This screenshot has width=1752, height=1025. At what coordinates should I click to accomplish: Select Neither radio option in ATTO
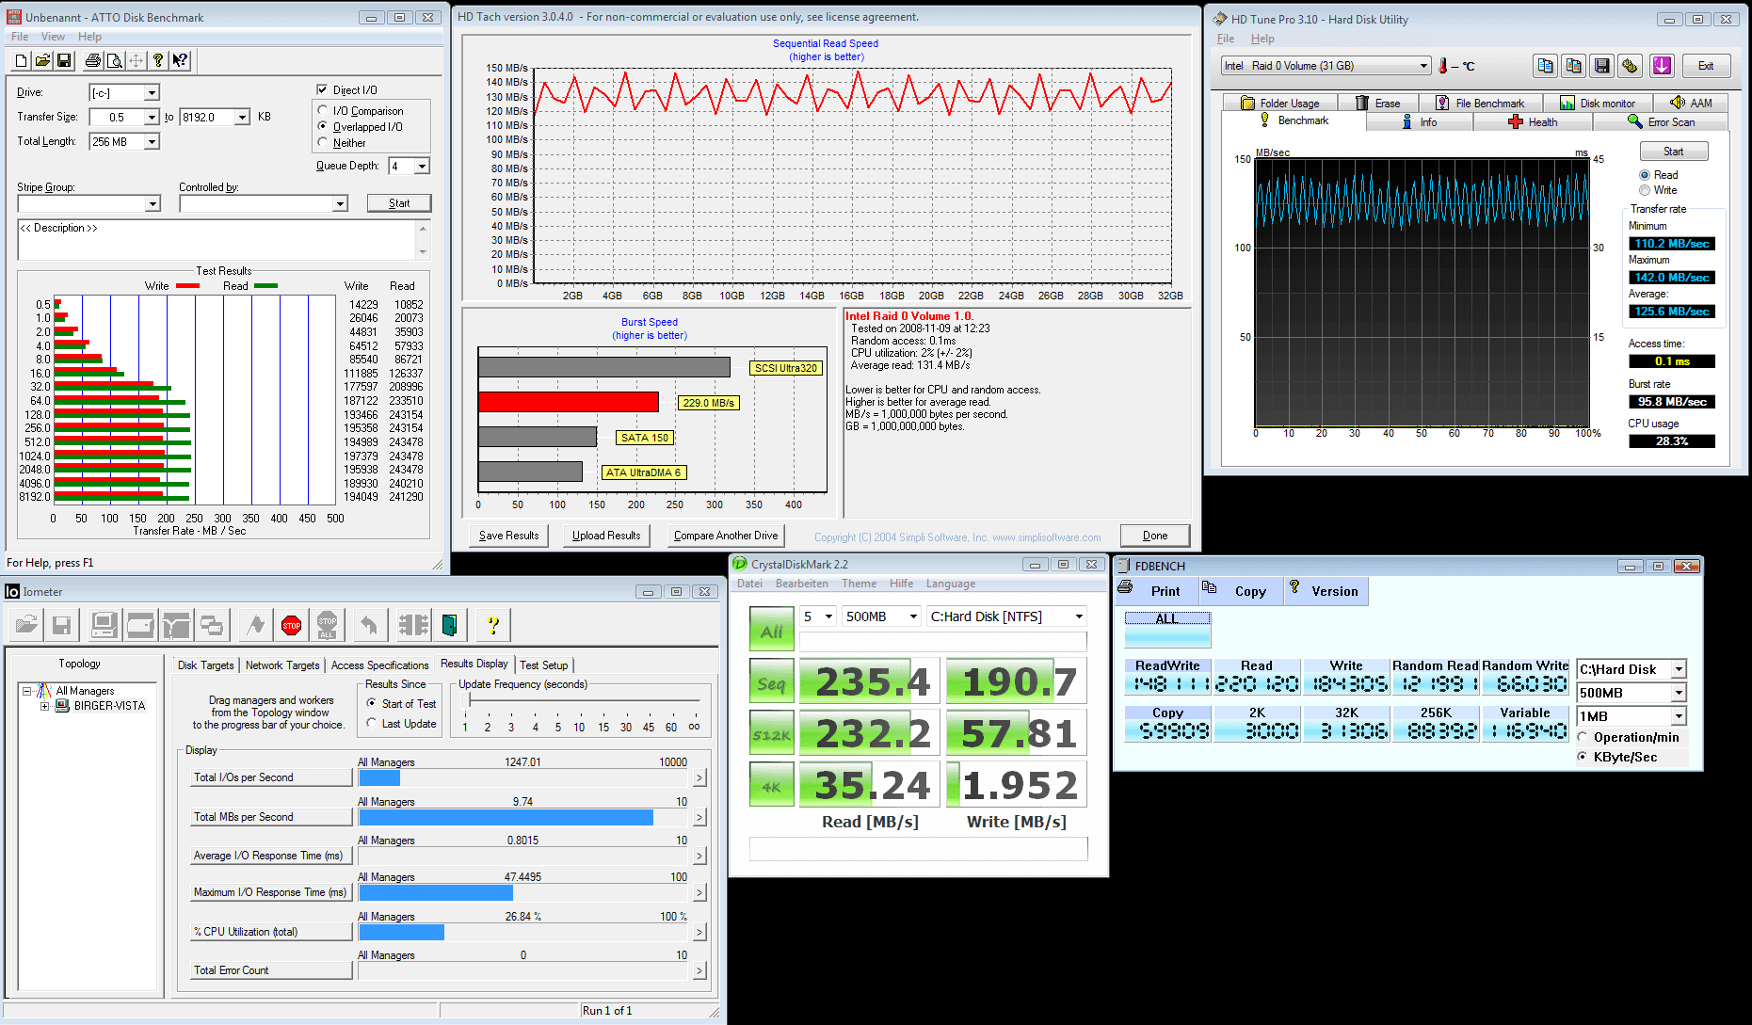click(x=323, y=143)
